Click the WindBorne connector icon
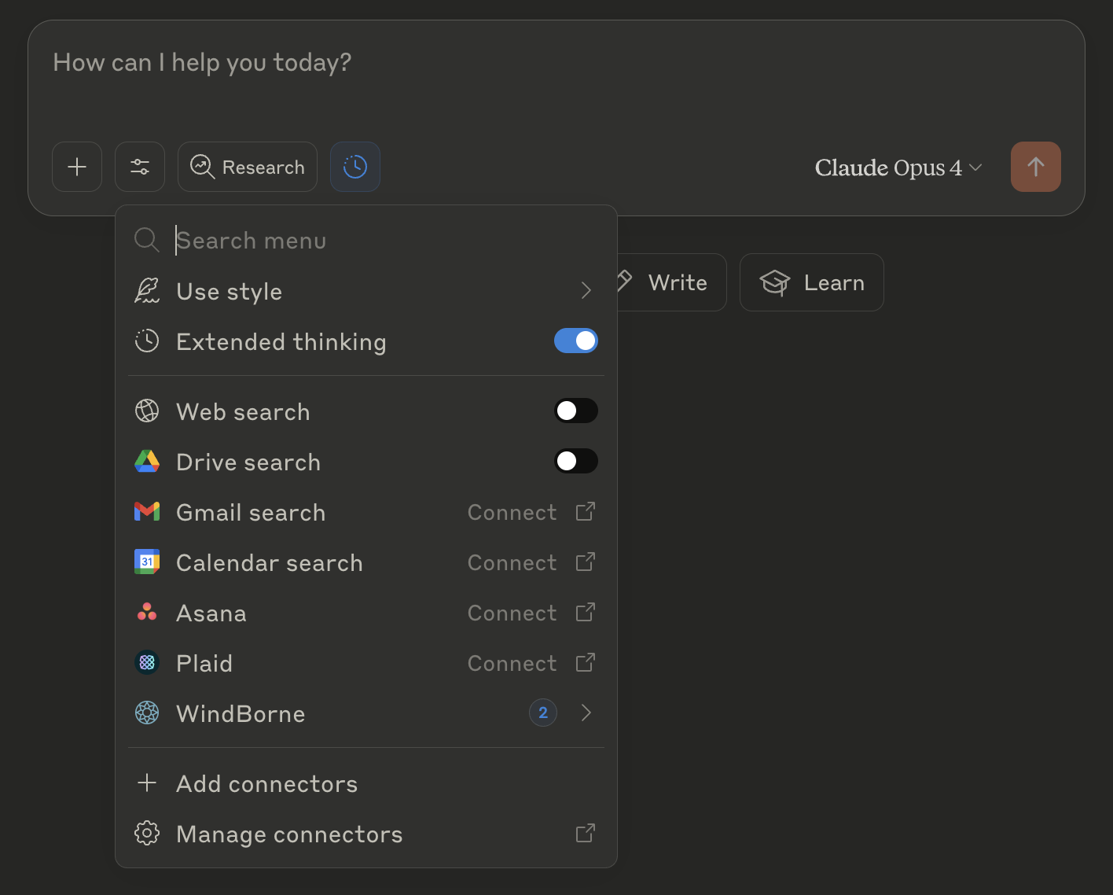1113x895 pixels. pos(147,713)
